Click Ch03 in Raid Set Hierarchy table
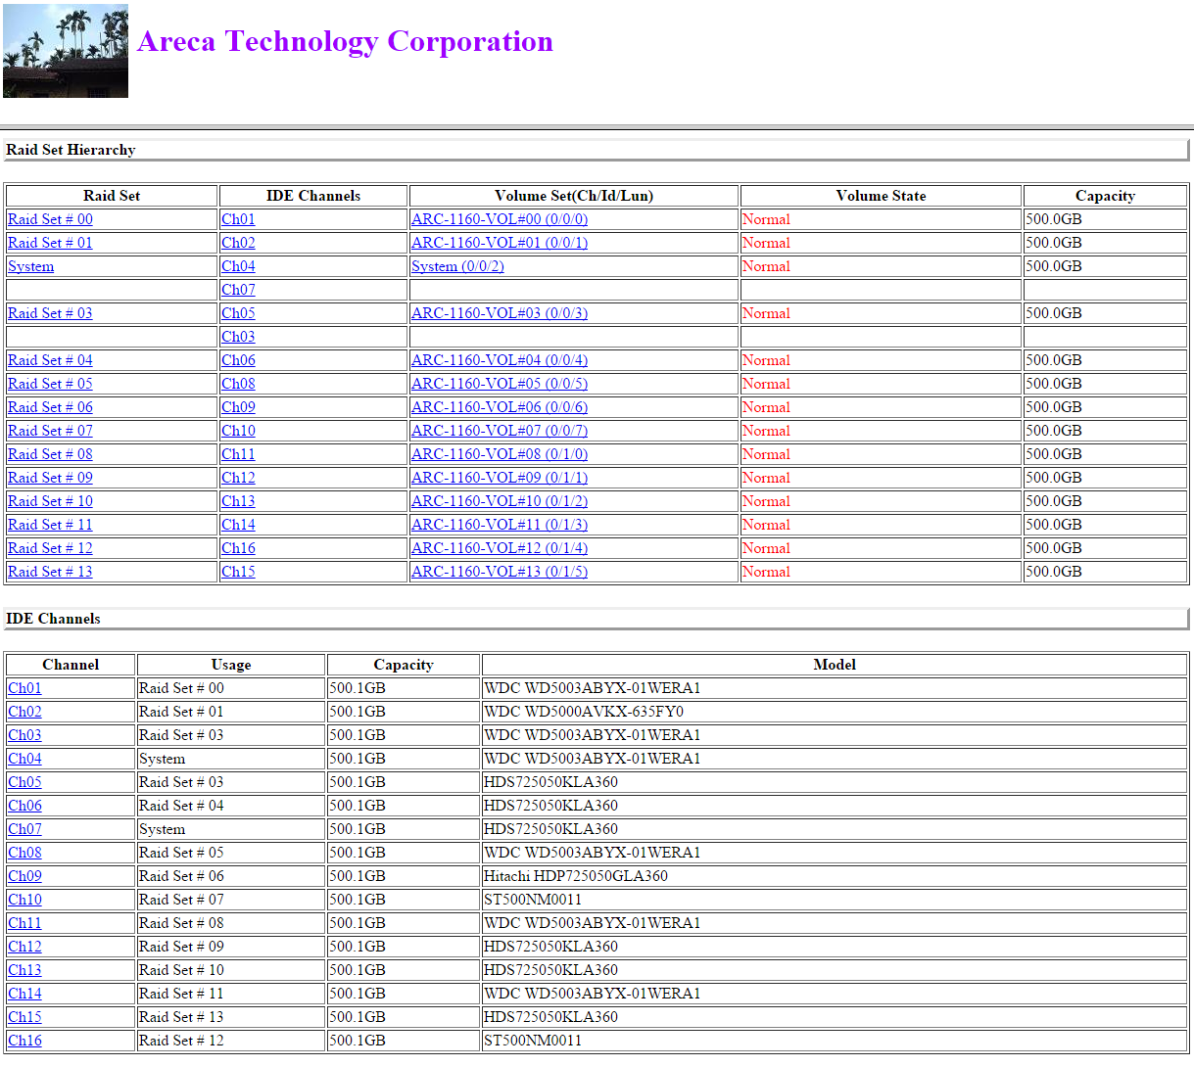The height and width of the screenshot is (1067, 1194). pos(238,337)
